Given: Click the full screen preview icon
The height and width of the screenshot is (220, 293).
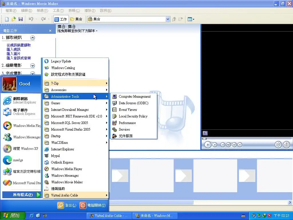Looking at the screenshot, I should click(x=205, y=133).
